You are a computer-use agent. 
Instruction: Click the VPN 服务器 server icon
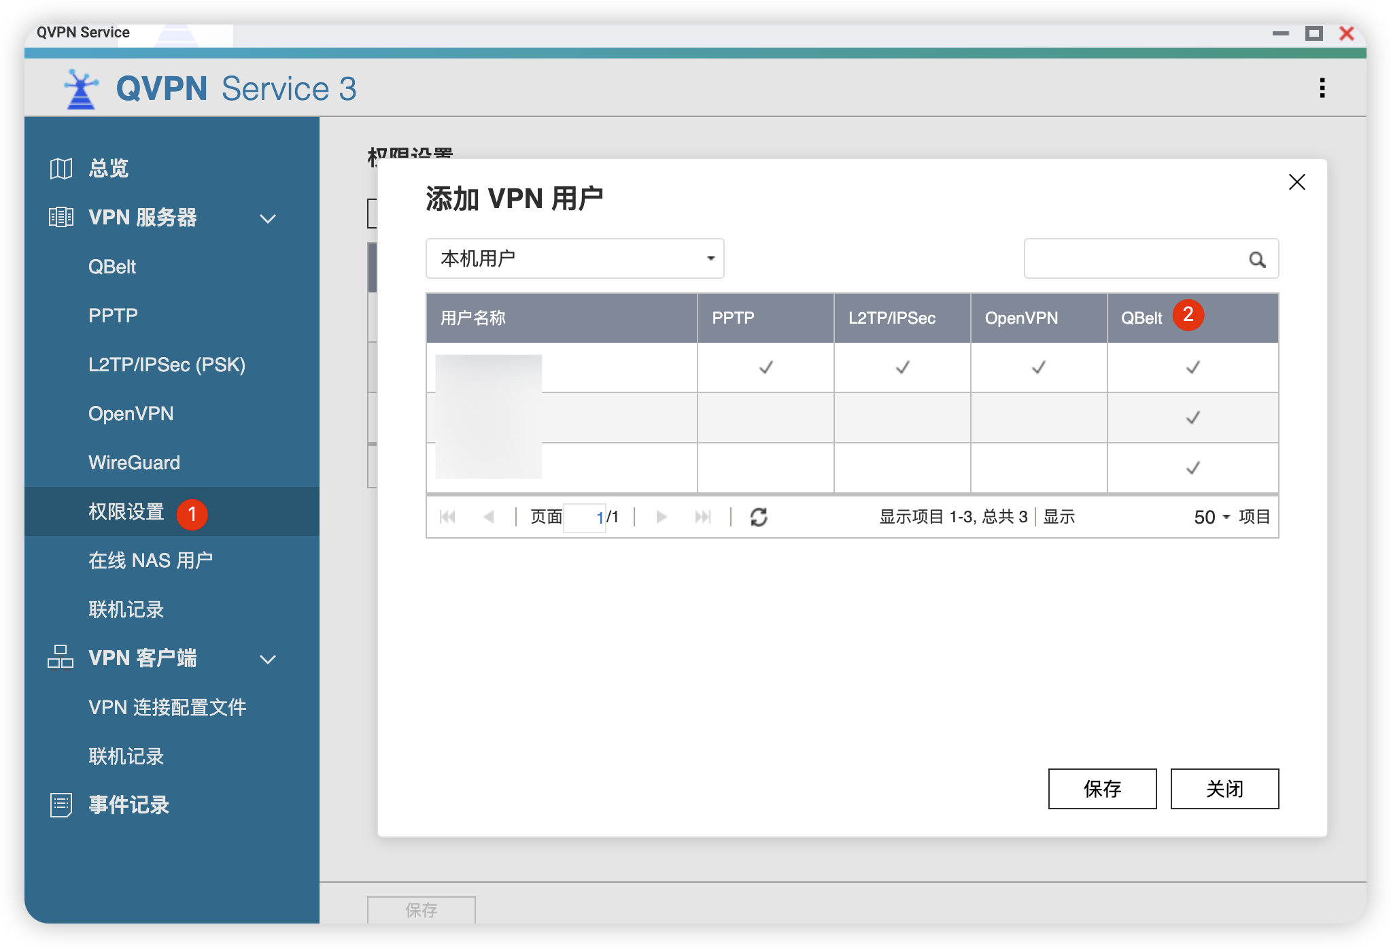pos(61,217)
